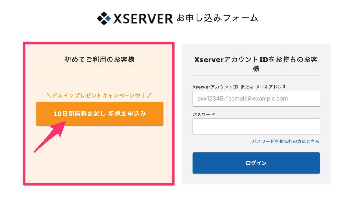Click the 初めてご利用のお客様 heading
The image size is (358, 207).
pyautogui.click(x=100, y=59)
